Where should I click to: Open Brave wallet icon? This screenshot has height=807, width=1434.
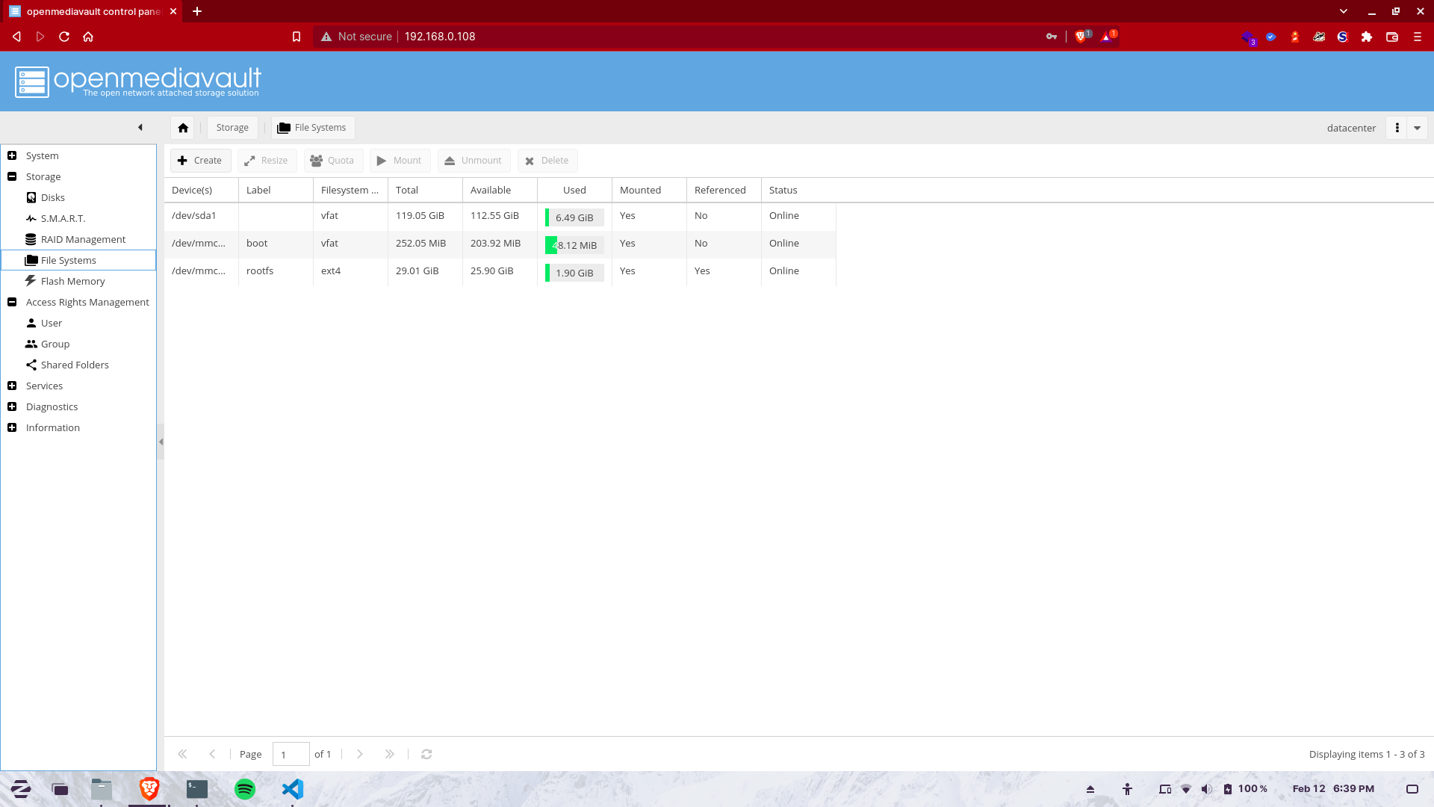(x=1392, y=37)
